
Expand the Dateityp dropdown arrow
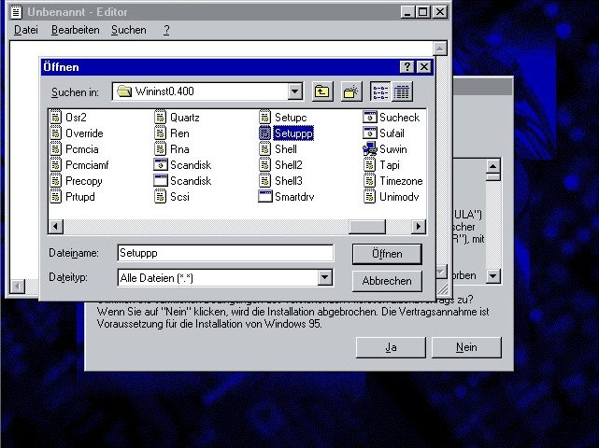pyautogui.click(x=324, y=277)
